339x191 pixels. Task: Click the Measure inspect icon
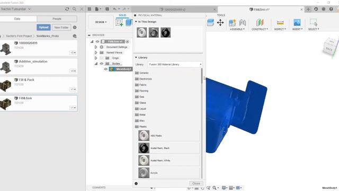(280, 22)
